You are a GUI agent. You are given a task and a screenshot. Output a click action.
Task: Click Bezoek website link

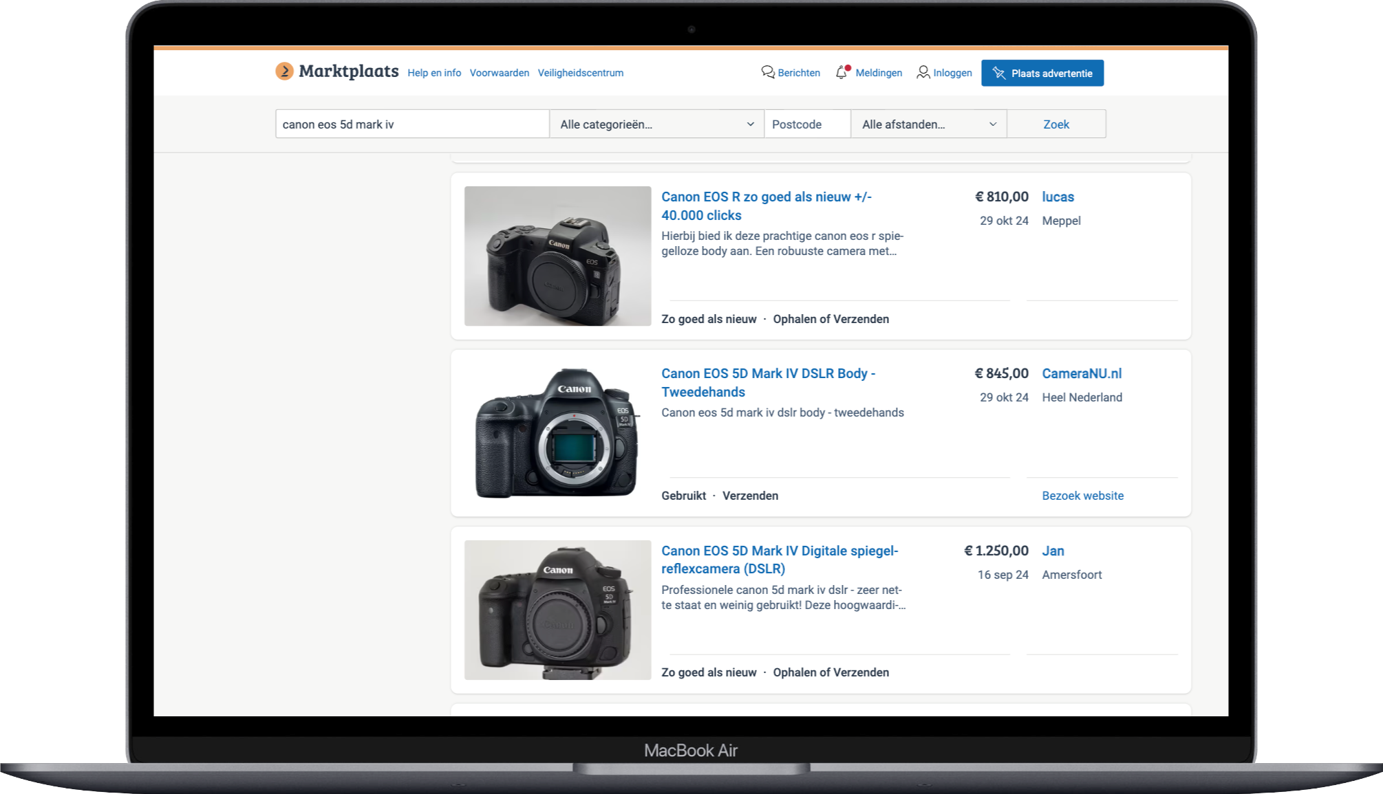tap(1082, 496)
